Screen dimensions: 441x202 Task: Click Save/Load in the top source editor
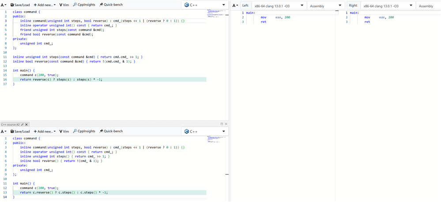(20, 5)
